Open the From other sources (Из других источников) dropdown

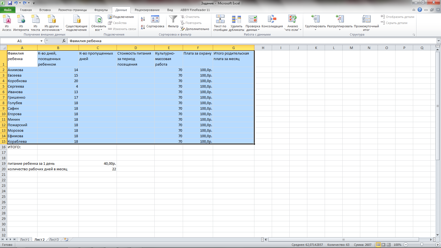pyautogui.click(x=52, y=23)
